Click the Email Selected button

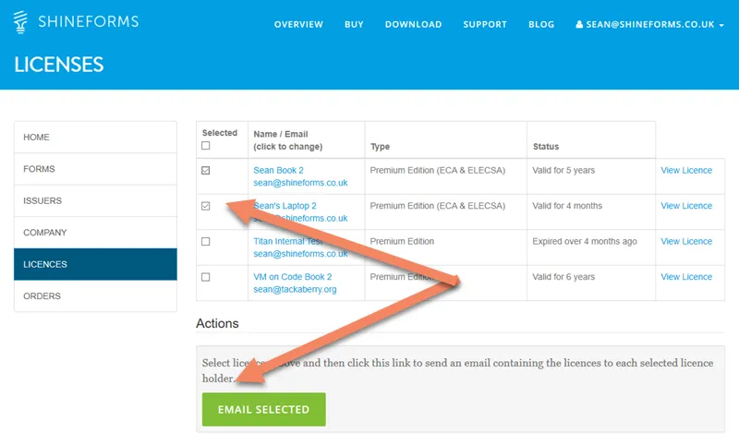pyautogui.click(x=264, y=410)
